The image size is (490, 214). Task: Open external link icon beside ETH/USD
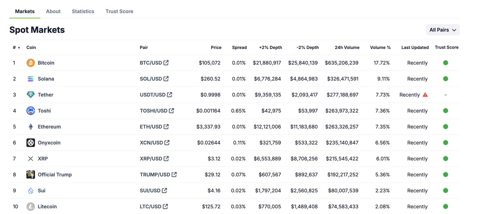[166, 127]
